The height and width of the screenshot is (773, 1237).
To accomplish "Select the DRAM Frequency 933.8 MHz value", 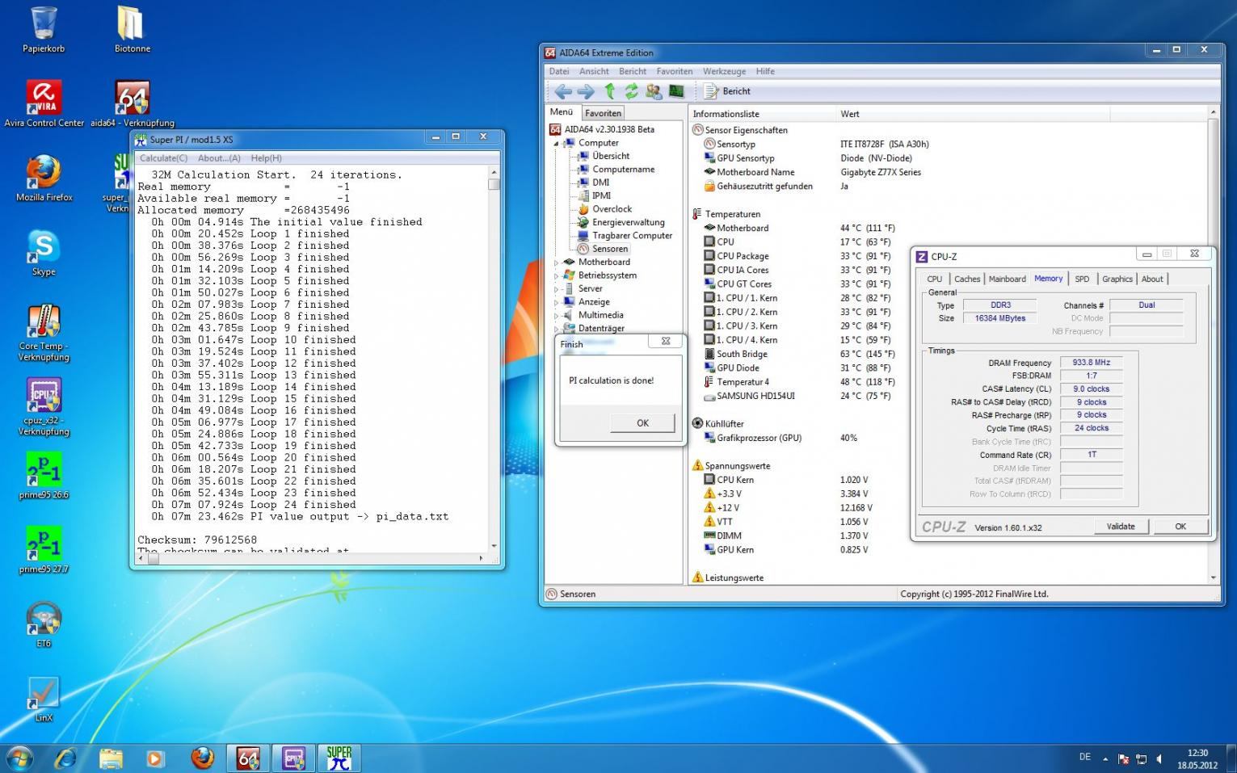I will pos(1091,363).
